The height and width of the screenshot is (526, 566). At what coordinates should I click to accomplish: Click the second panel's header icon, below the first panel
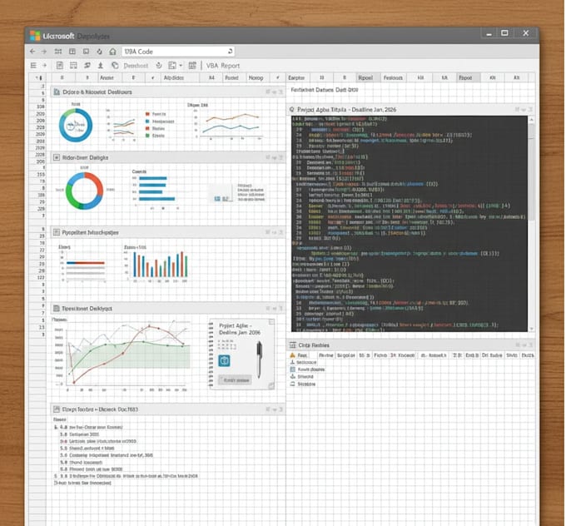(x=57, y=157)
